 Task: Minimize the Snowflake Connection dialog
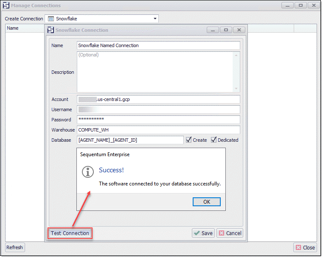point(213,30)
